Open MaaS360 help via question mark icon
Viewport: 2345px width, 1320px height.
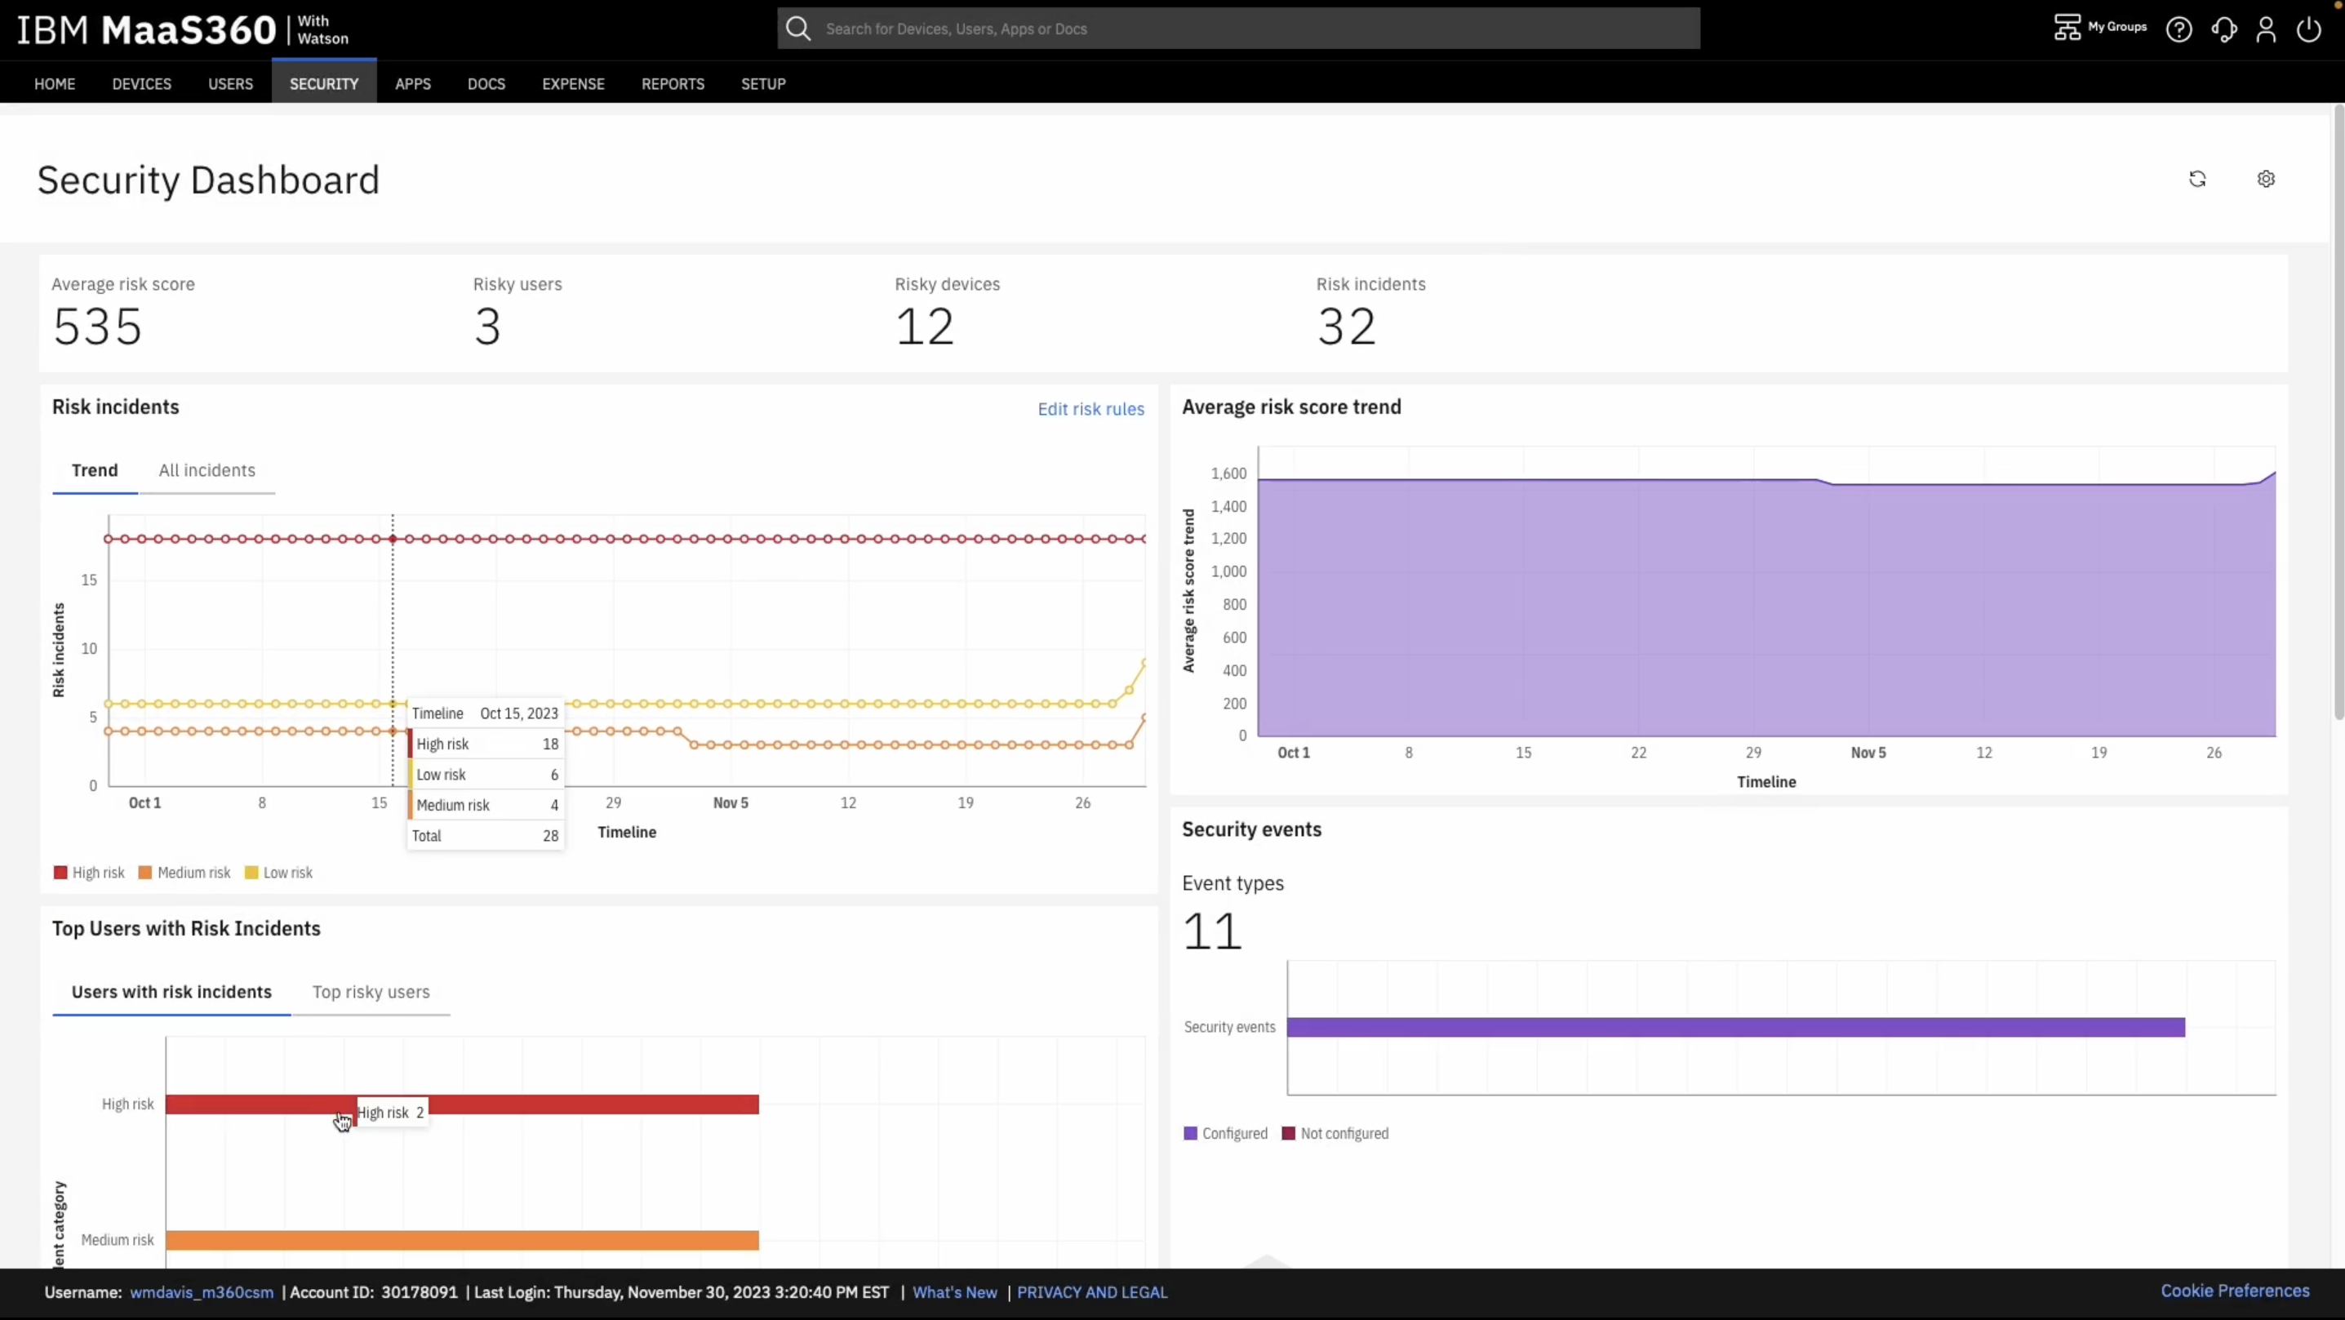tap(2180, 29)
